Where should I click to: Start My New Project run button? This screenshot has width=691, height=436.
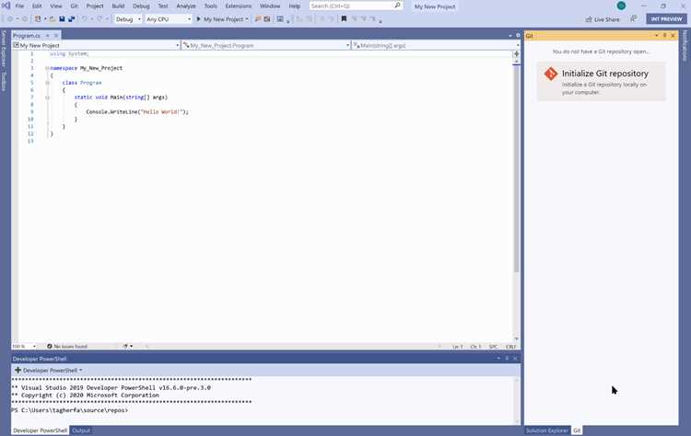[223, 19]
